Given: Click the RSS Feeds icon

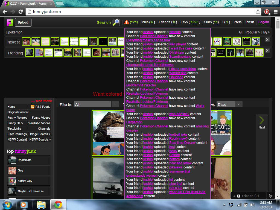Looking at the screenshot, I should 33,107.
